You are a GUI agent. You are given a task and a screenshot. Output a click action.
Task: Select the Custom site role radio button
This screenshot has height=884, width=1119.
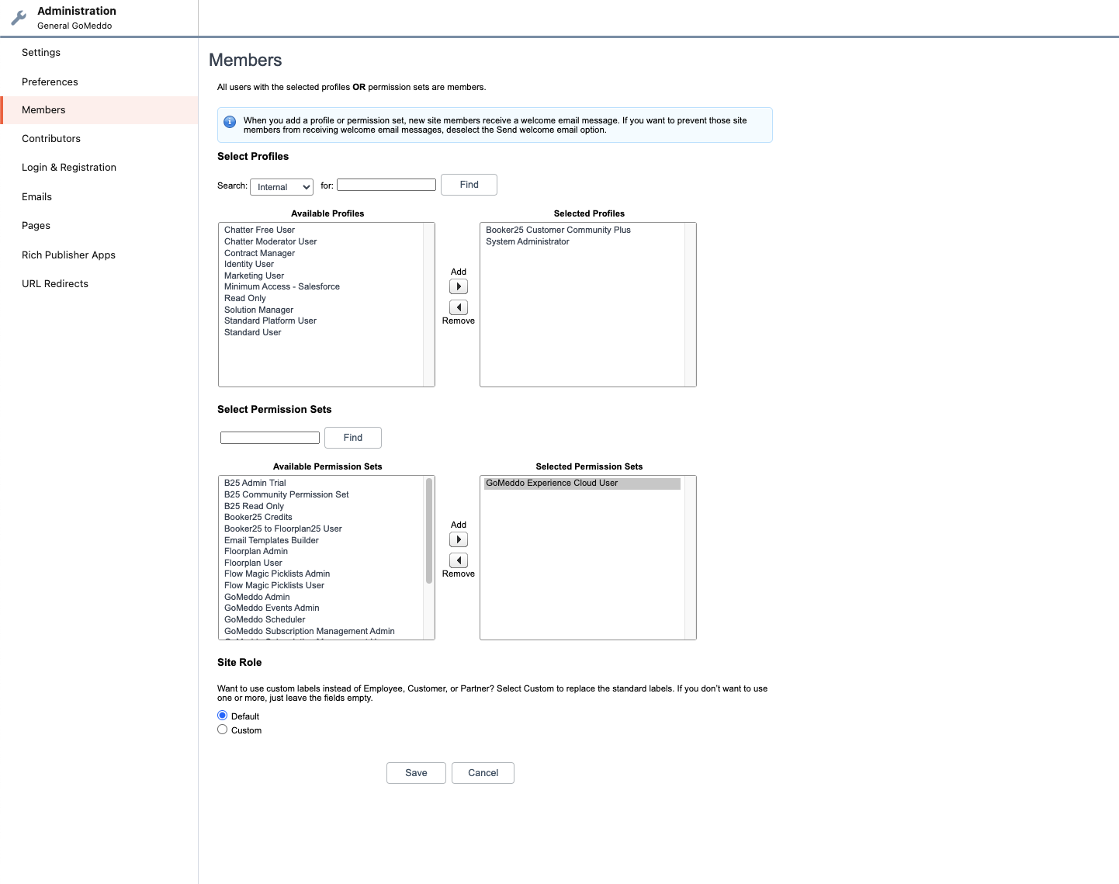click(x=222, y=729)
